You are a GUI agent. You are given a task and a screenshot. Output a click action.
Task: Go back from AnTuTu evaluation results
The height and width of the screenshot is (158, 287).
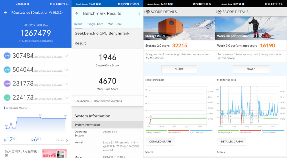pyautogui.click(x=5, y=13)
